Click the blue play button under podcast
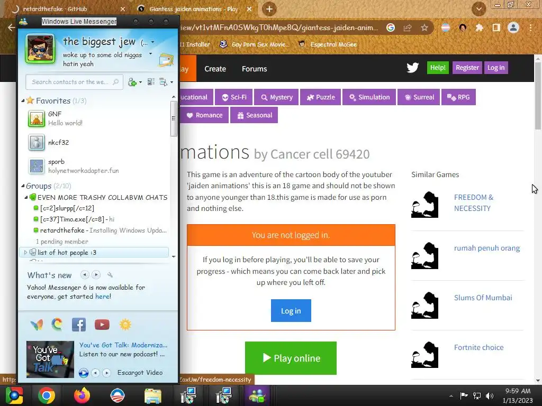This screenshot has height=406, width=542. pos(83,373)
